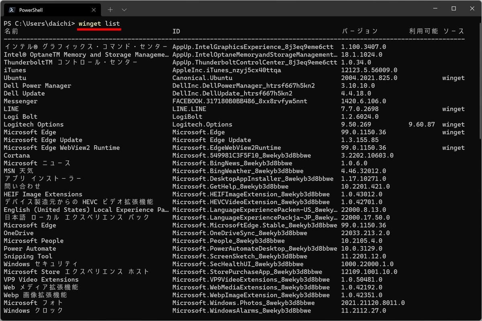This screenshot has height=321, width=482.
Task: Click the 利用可能 column header
Action: (x=423, y=31)
